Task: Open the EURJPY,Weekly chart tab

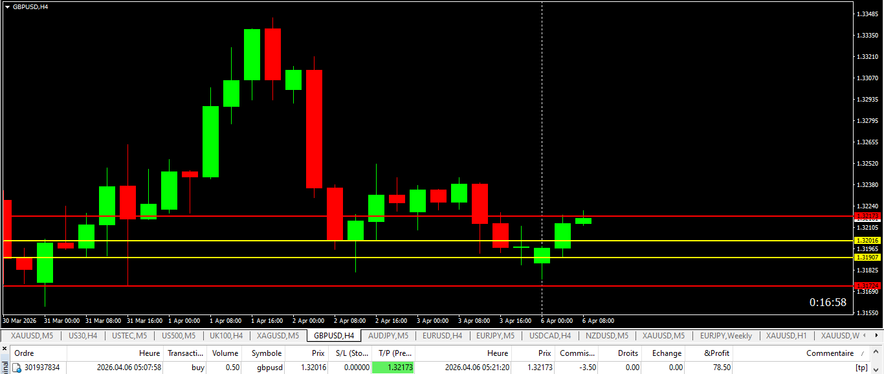Action: click(726, 336)
